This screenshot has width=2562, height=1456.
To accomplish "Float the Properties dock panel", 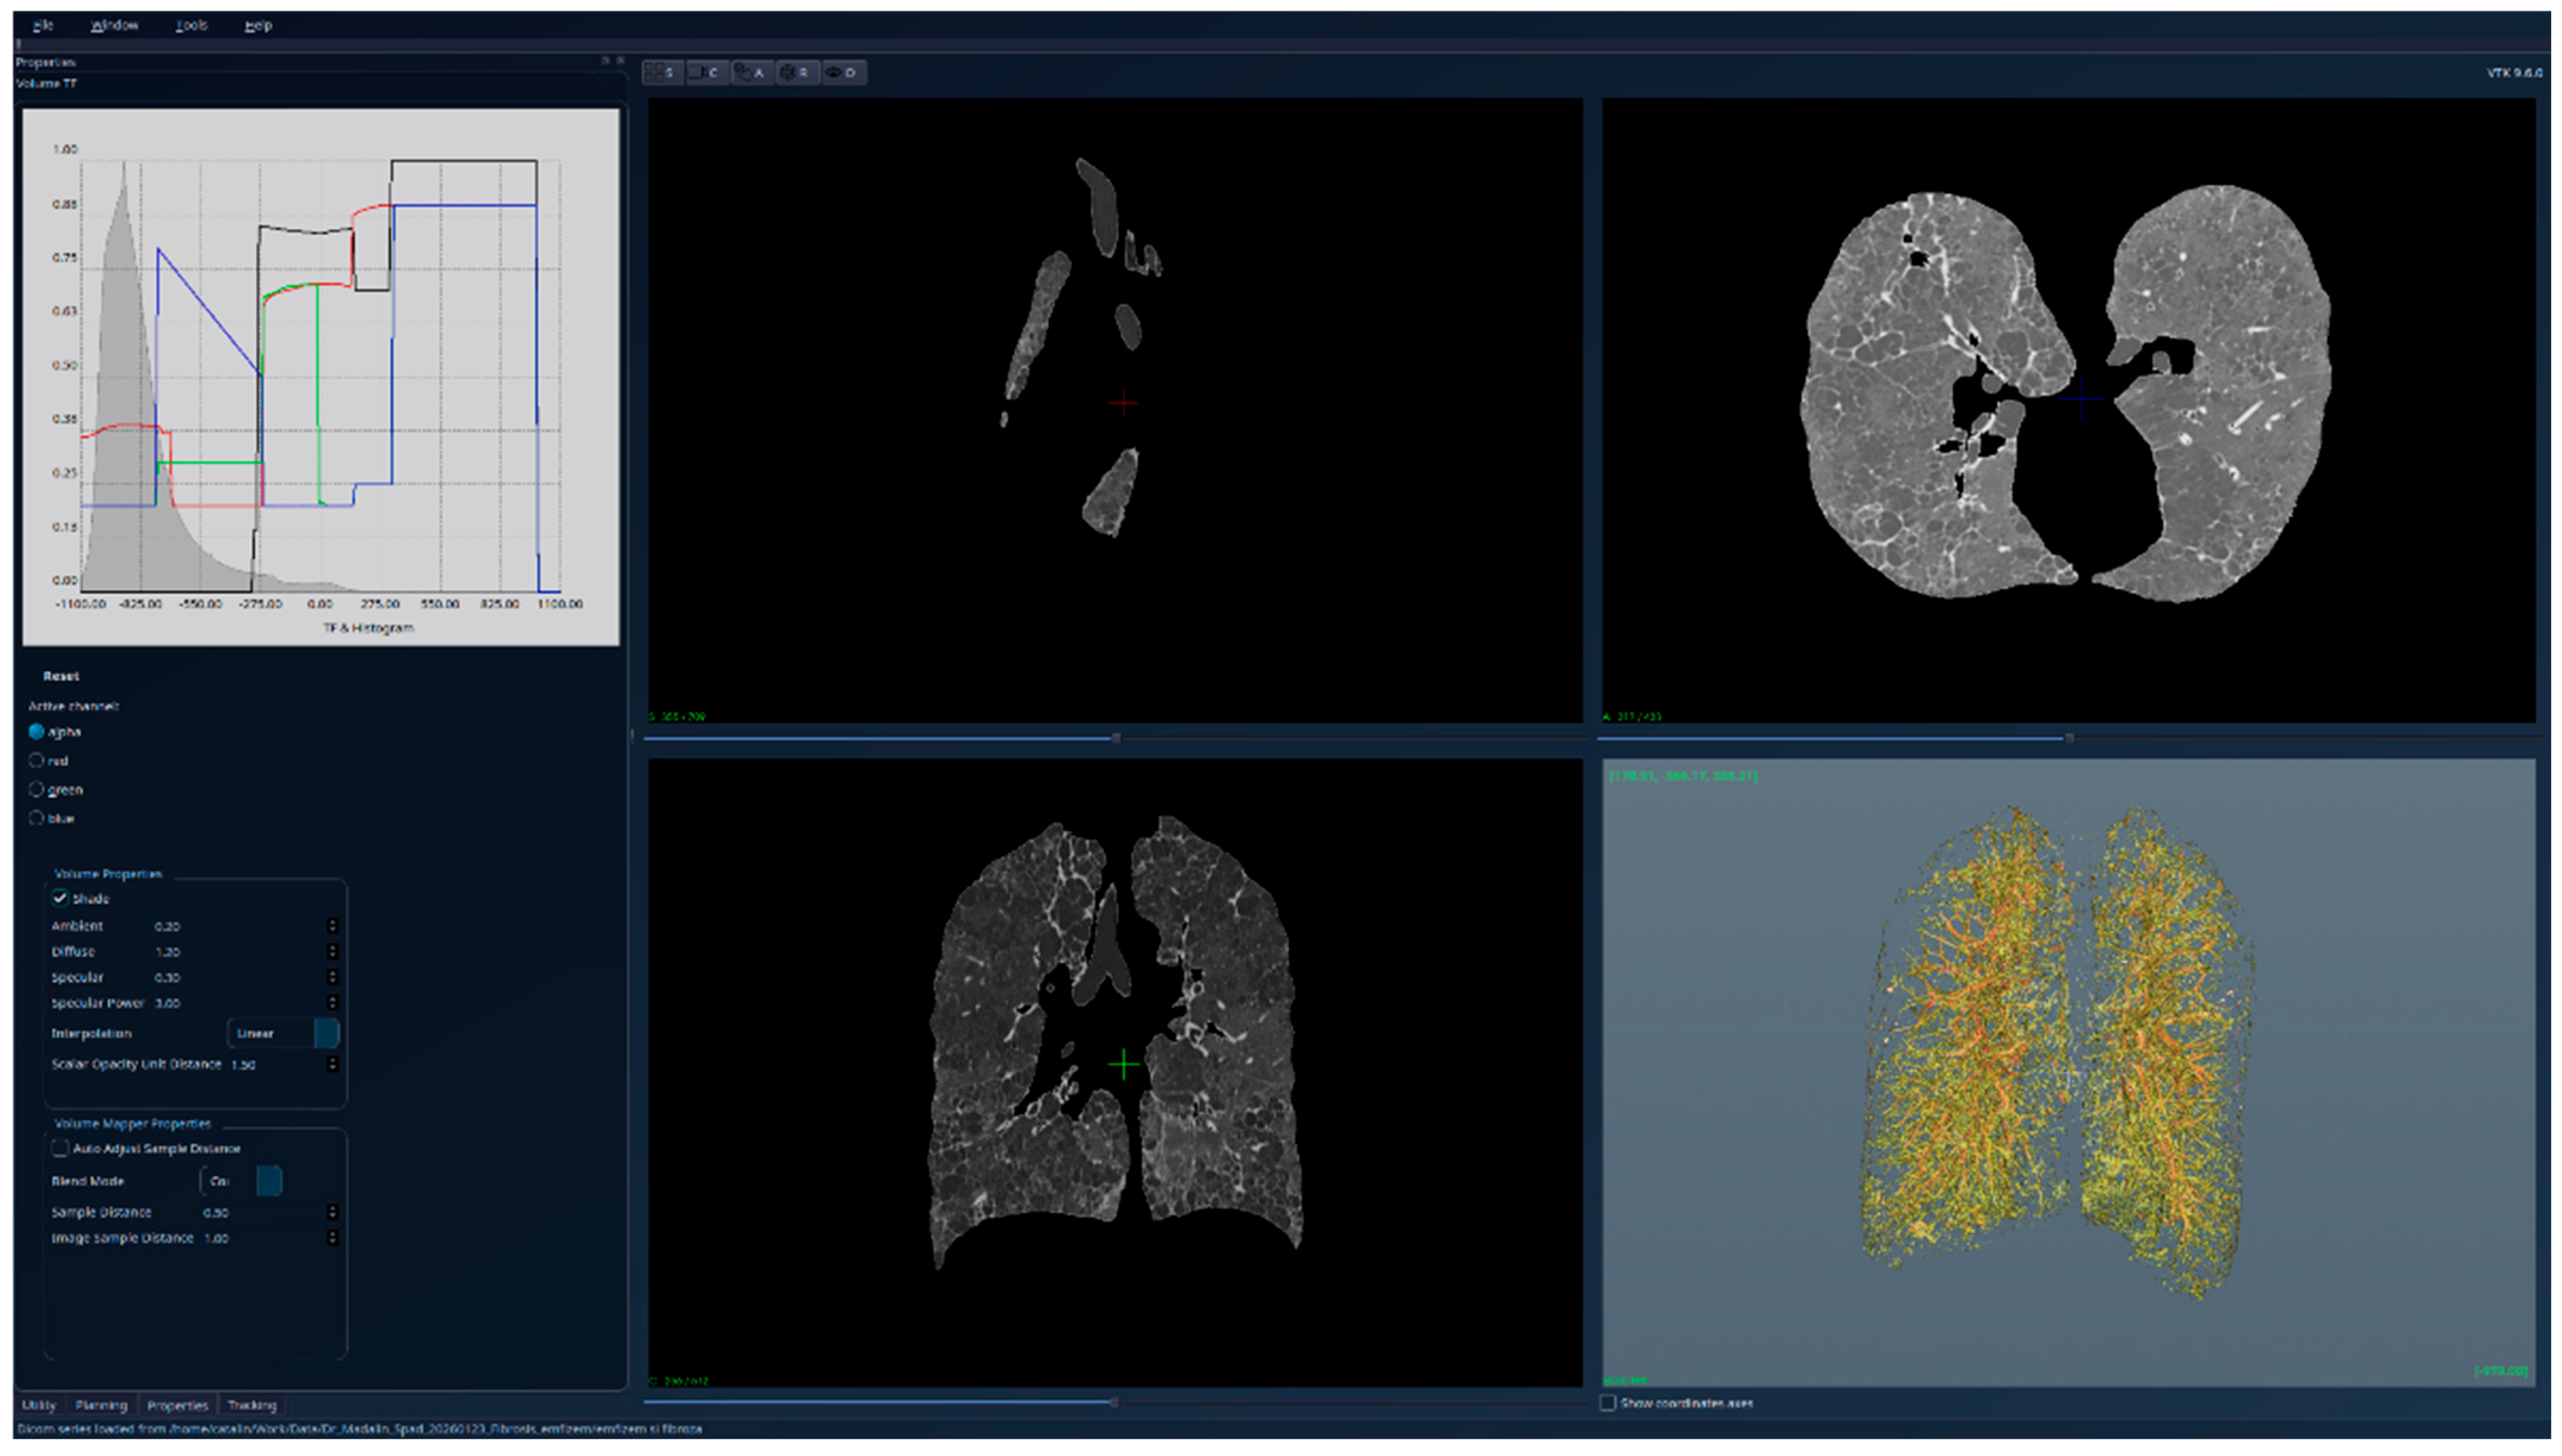I will [605, 61].
